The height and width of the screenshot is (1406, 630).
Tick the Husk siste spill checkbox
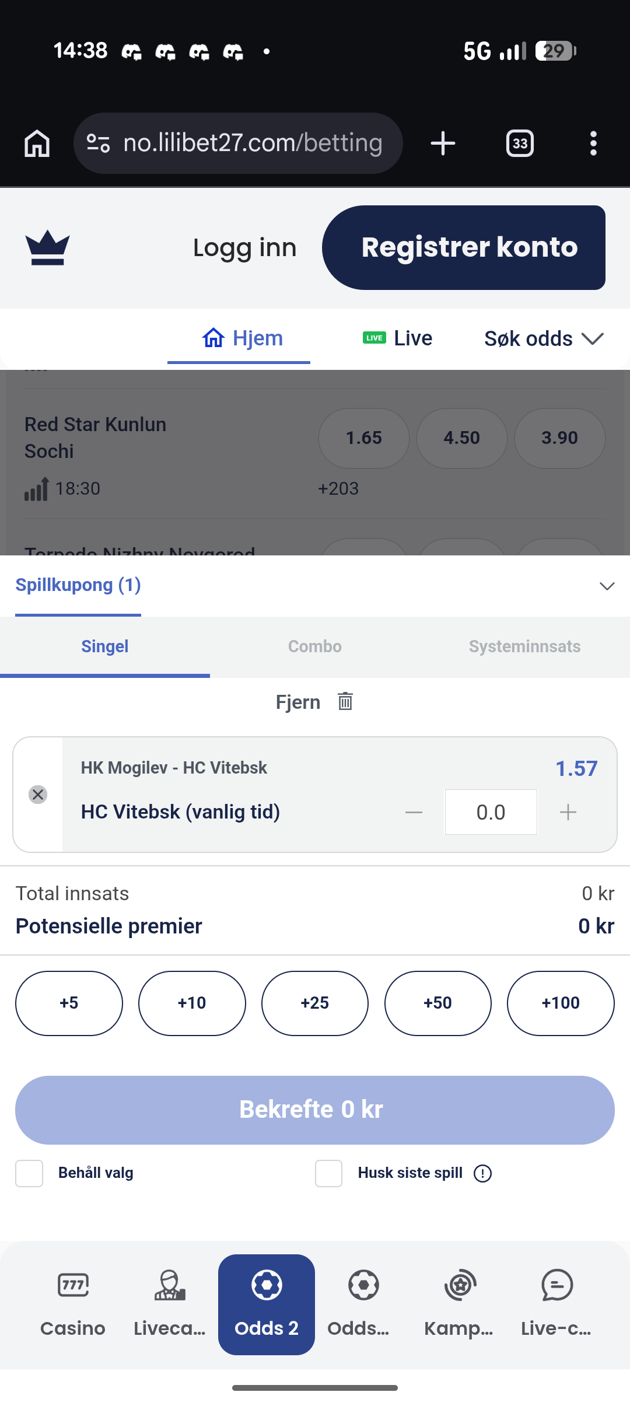pyautogui.click(x=329, y=1173)
